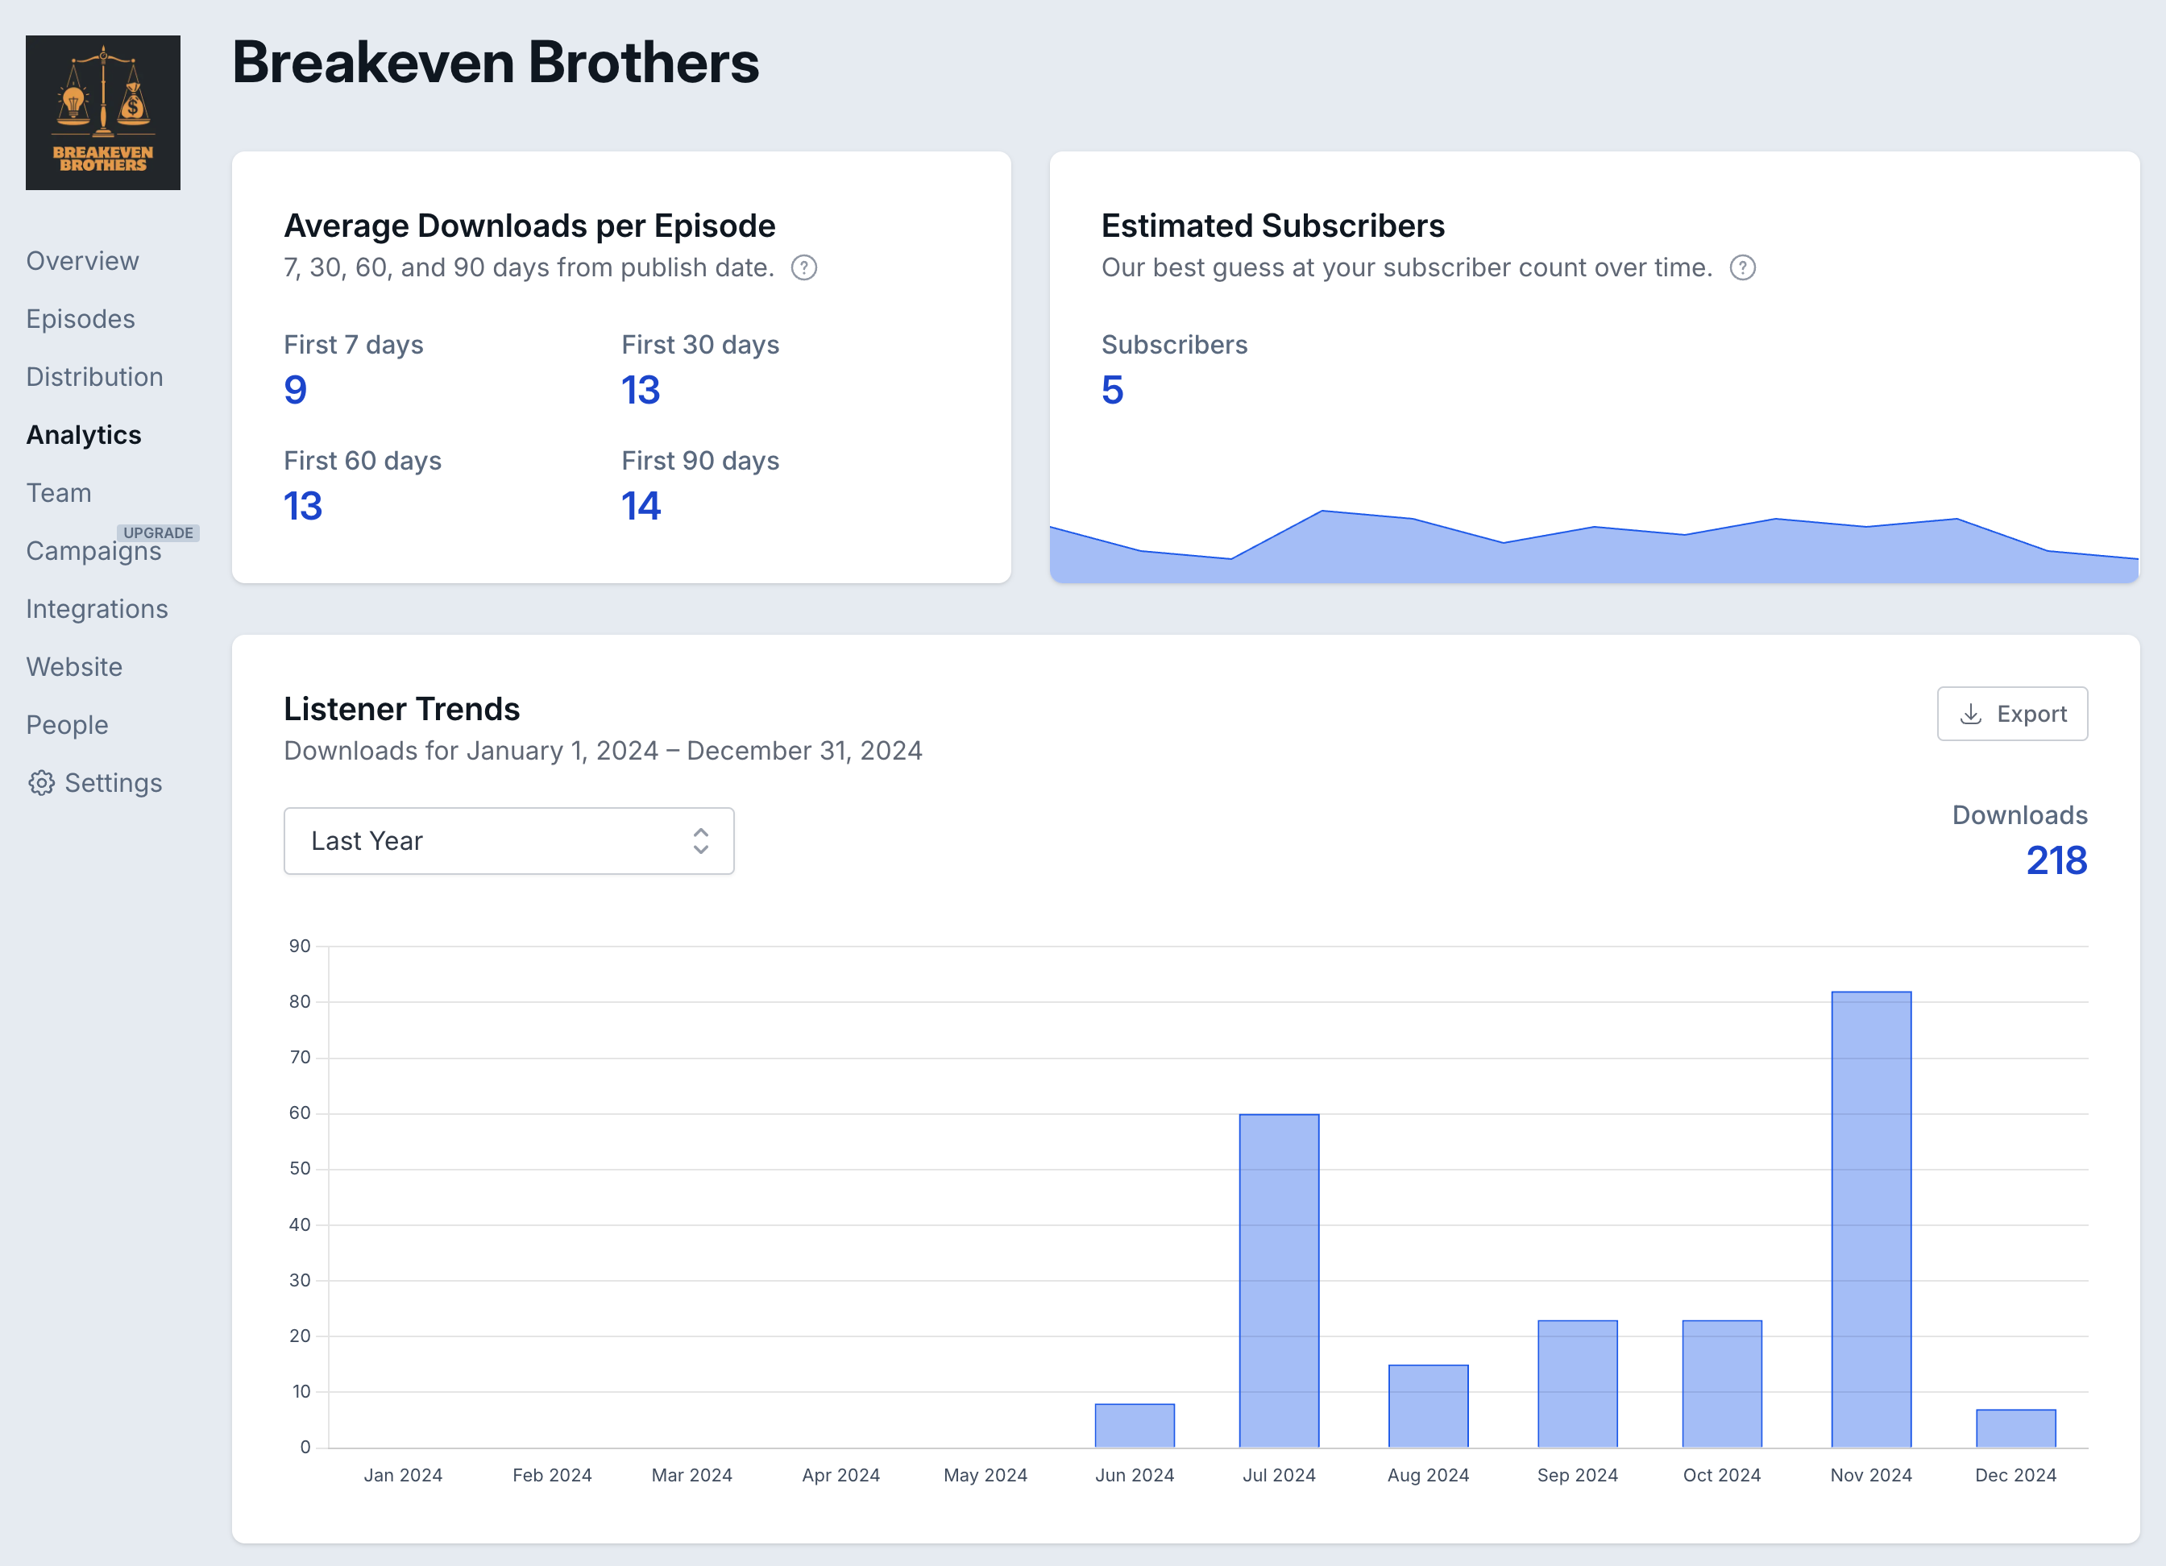Click the Overview icon in sidebar
The width and height of the screenshot is (2166, 1566).
[81, 259]
